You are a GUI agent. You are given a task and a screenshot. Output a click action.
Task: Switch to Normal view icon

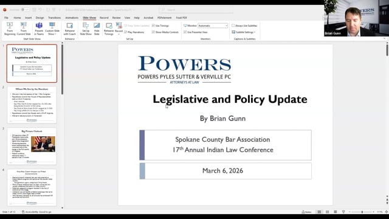[x=319, y=212]
